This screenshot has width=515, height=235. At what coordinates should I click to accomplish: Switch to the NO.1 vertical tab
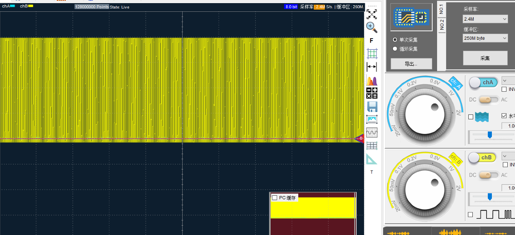coord(442,9)
